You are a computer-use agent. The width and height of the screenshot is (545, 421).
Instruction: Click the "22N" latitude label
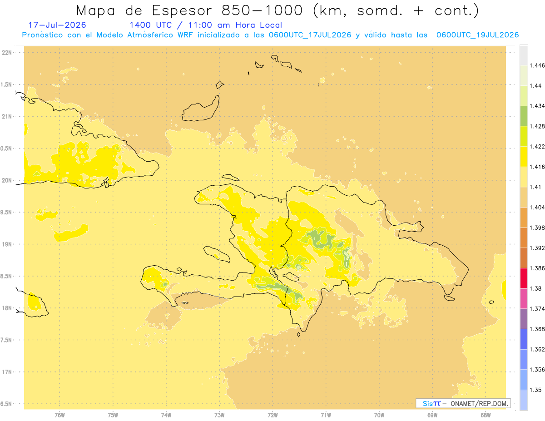click(6, 53)
